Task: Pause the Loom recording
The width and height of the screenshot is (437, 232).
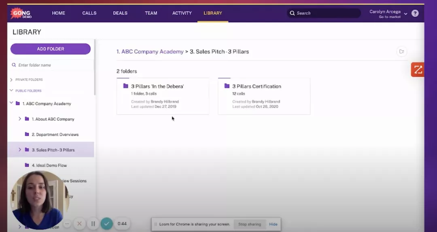Action: tap(93, 223)
